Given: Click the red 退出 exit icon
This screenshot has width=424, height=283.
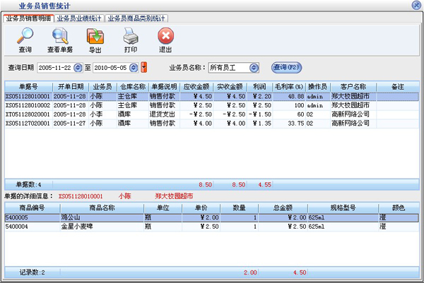Looking at the screenshot, I should click(165, 37).
